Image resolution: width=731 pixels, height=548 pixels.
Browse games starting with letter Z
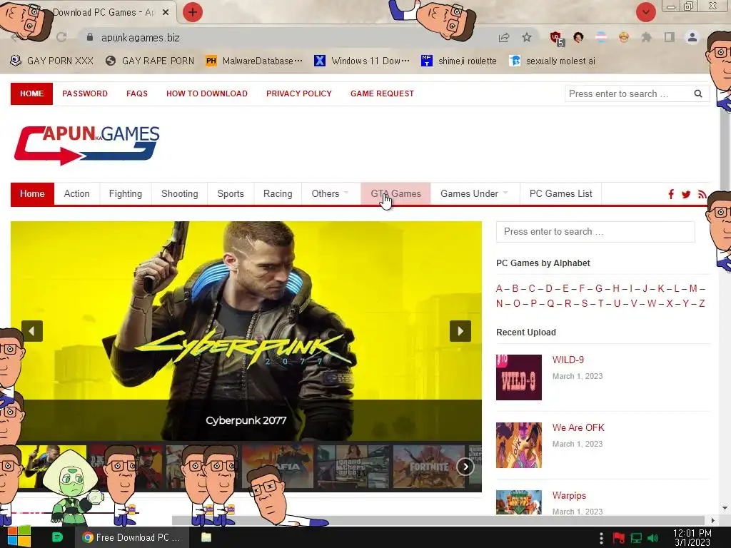click(702, 304)
